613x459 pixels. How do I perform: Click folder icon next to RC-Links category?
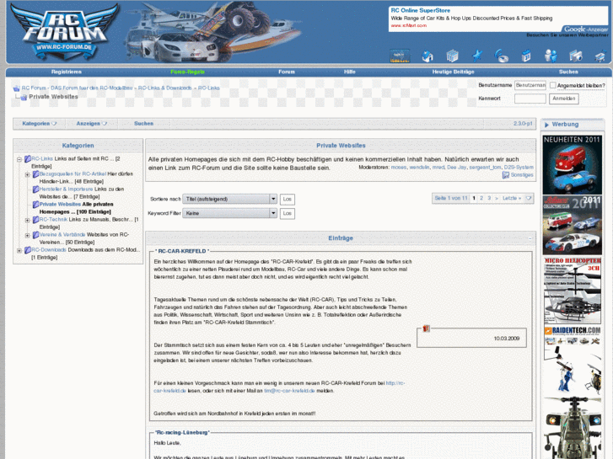tap(28, 159)
